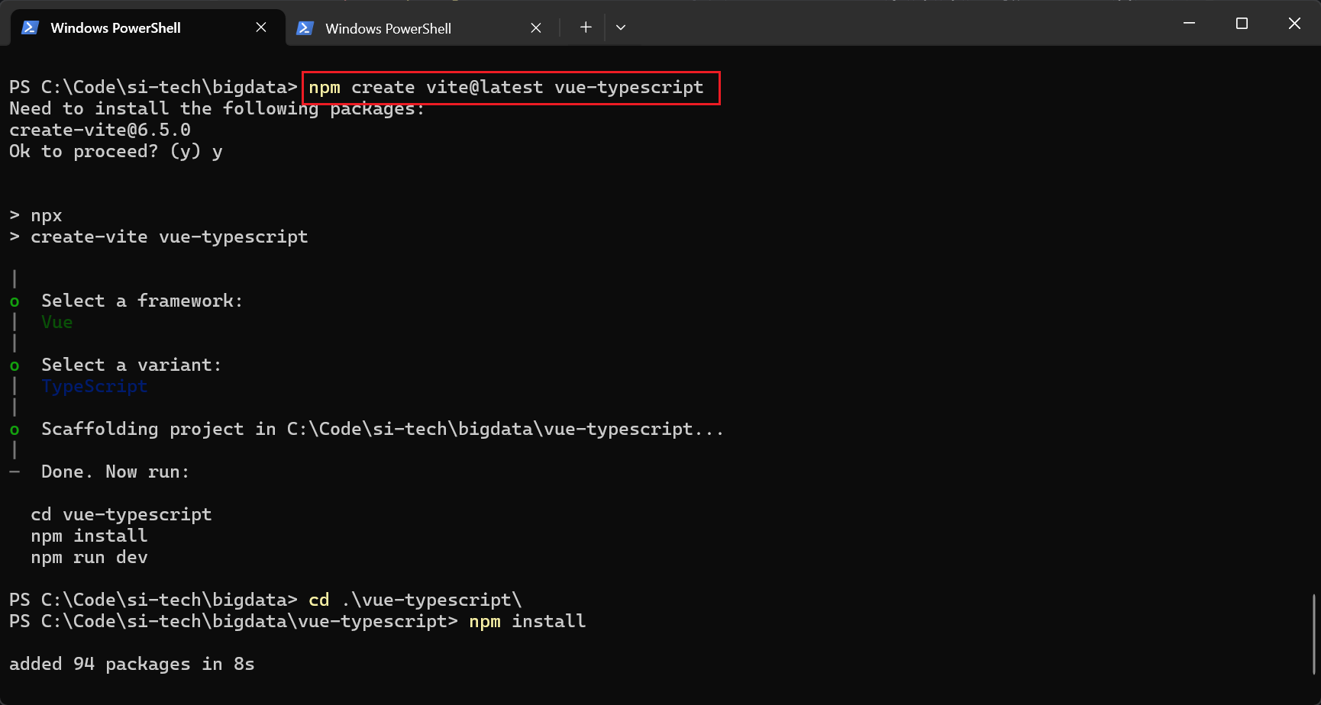Close the second Windows PowerShell tab
The height and width of the screenshot is (705, 1321).
[x=536, y=28]
